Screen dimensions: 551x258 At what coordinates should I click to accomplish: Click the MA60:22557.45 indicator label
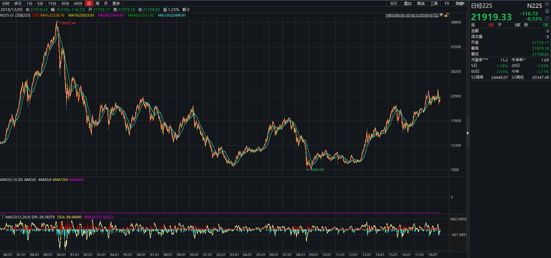click(x=141, y=15)
